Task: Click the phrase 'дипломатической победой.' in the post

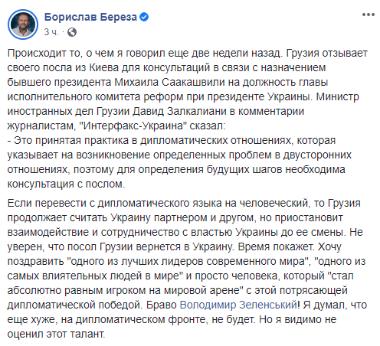Action: coord(75,305)
